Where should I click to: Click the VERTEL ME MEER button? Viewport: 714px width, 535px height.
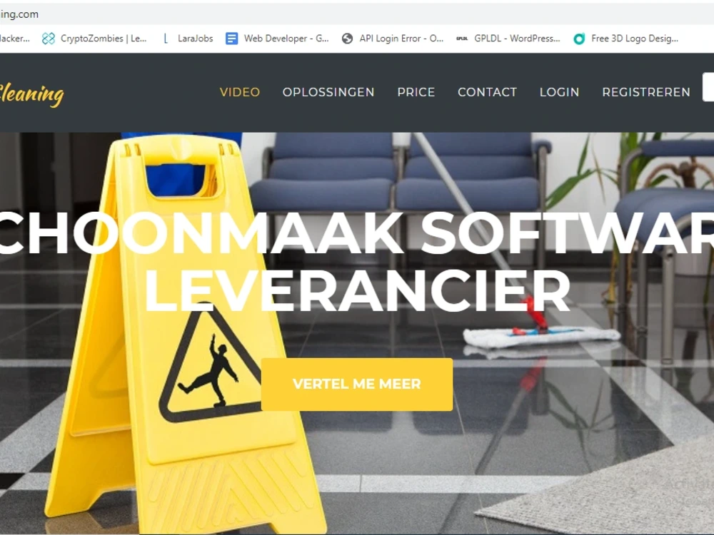[357, 384]
